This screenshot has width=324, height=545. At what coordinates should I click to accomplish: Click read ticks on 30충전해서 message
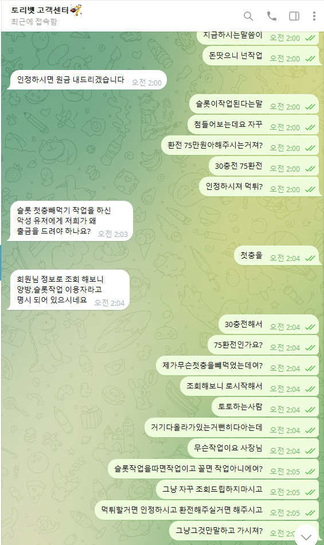click(310, 327)
